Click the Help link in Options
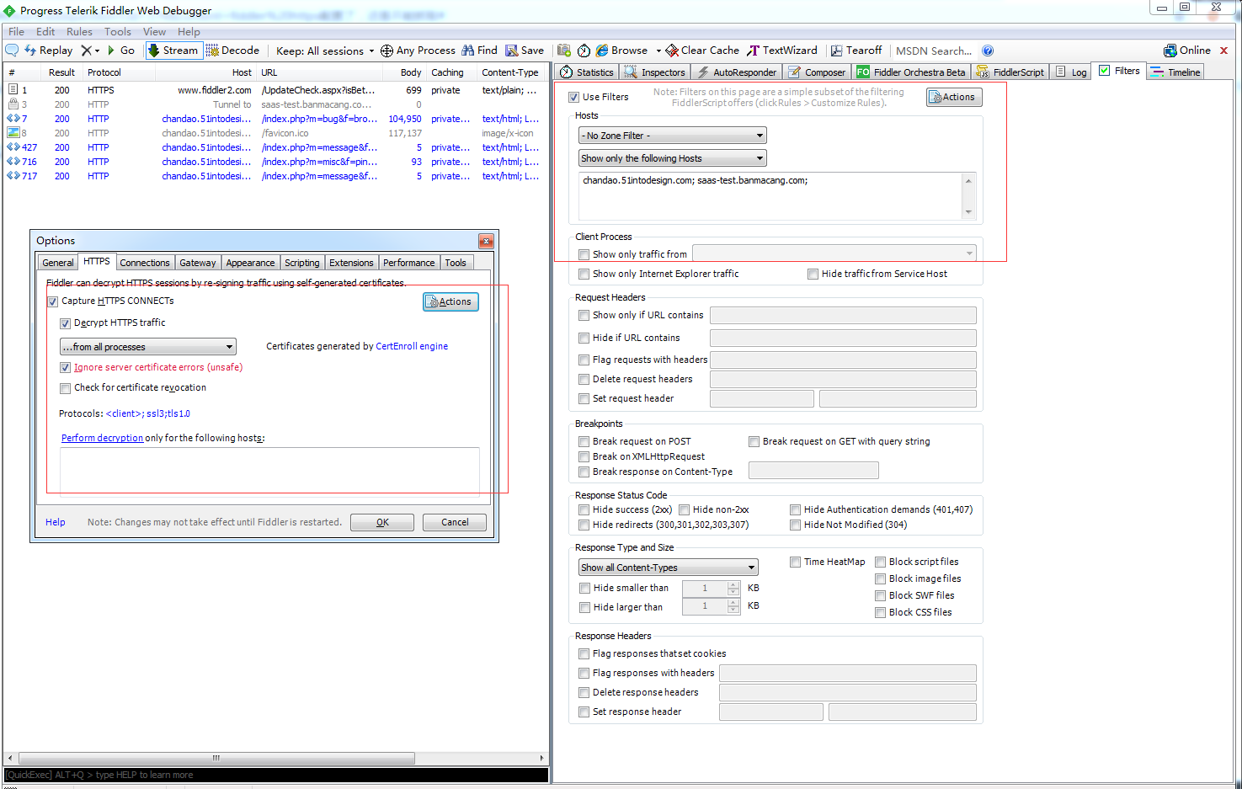Screen dimensions: 1242x789 pos(56,522)
